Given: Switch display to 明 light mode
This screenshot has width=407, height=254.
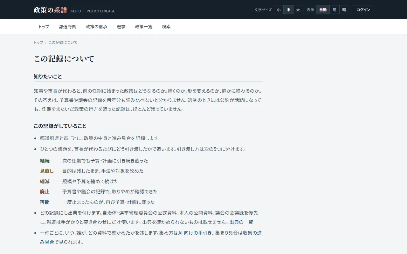Looking at the screenshot, I should (335, 10).
